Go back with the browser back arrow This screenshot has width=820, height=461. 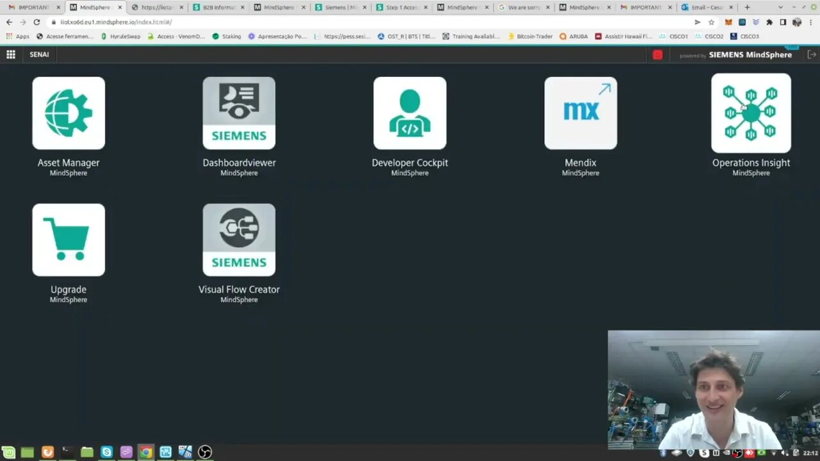(x=9, y=22)
